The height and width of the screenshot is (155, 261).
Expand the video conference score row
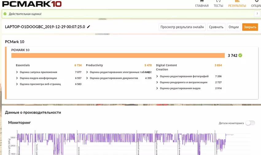(x=17, y=78)
